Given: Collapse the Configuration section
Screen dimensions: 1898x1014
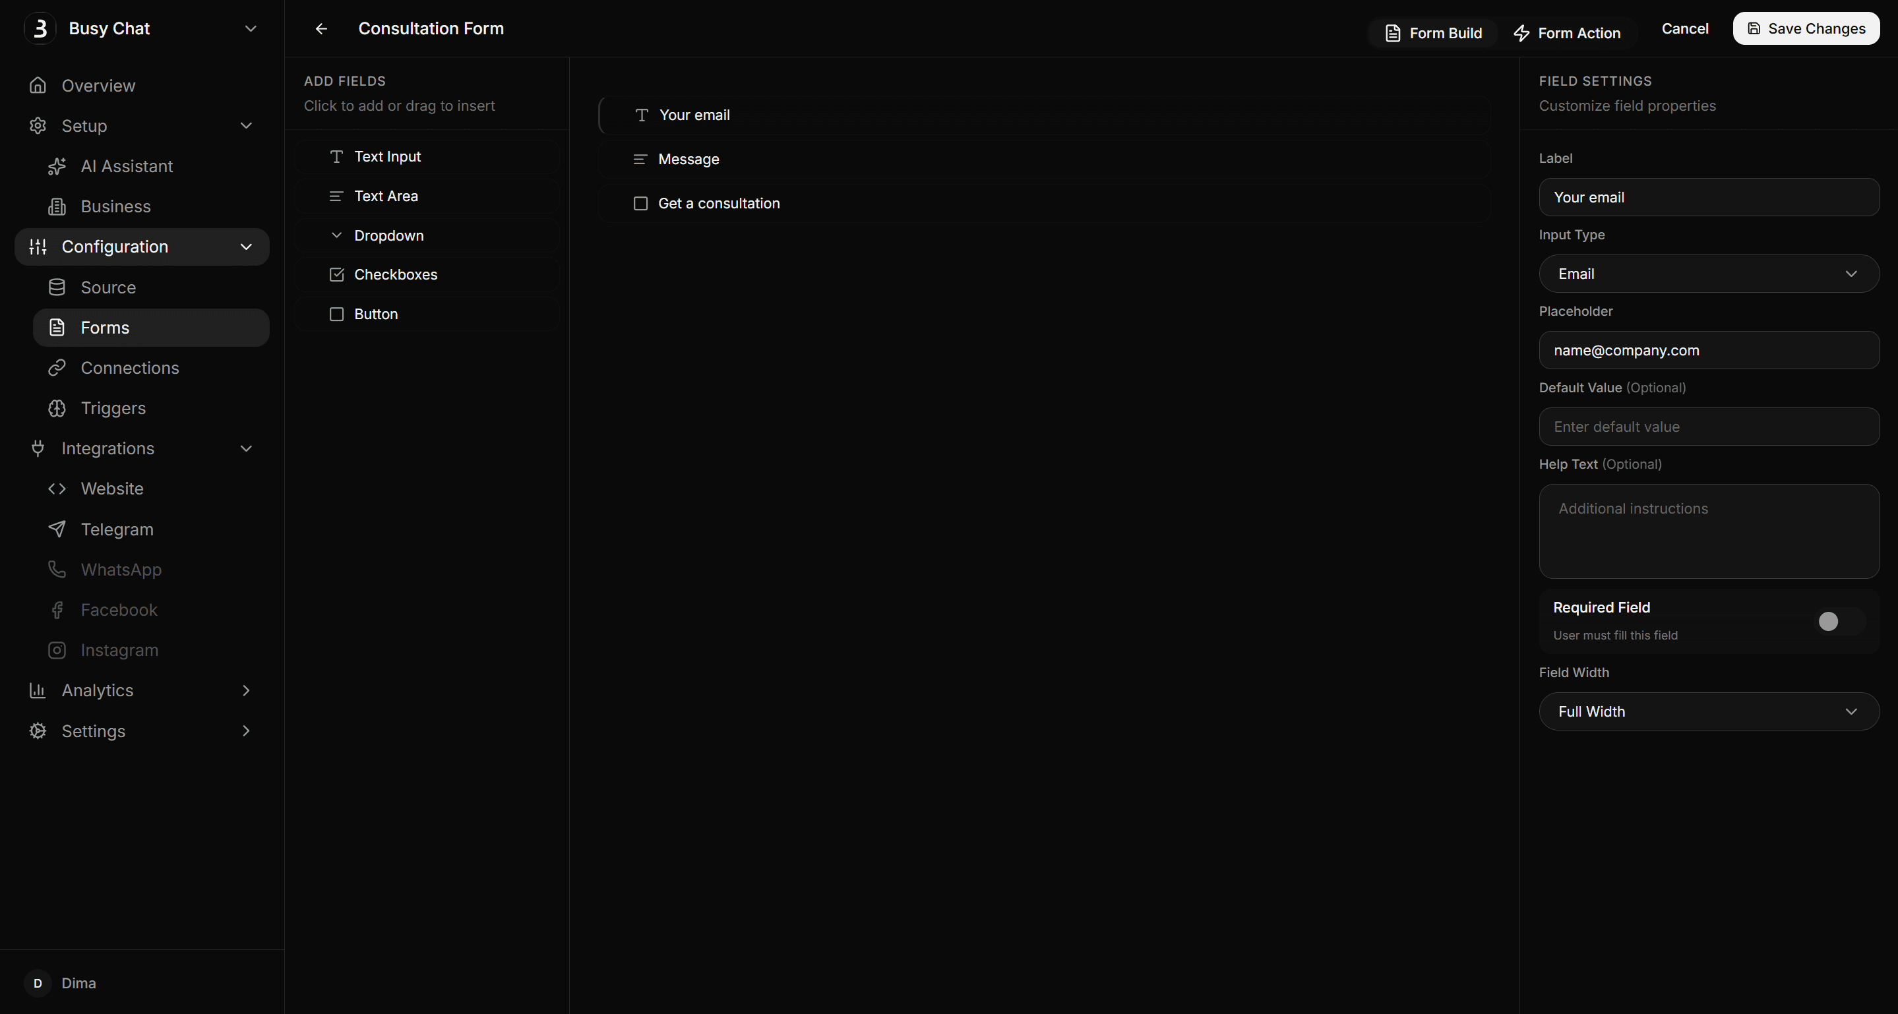Looking at the screenshot, I should click(x=246, y=247).
